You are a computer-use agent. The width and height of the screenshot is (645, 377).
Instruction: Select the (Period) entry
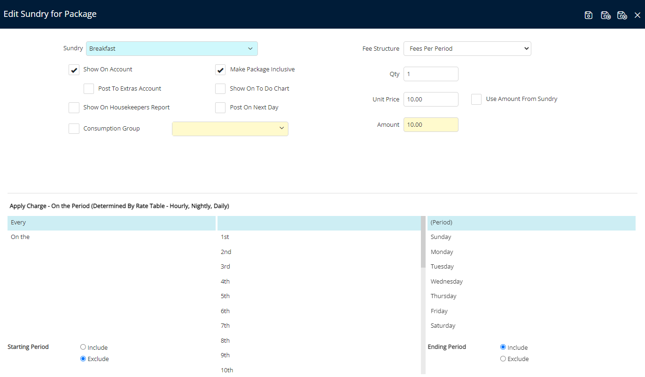pos(531,223)
